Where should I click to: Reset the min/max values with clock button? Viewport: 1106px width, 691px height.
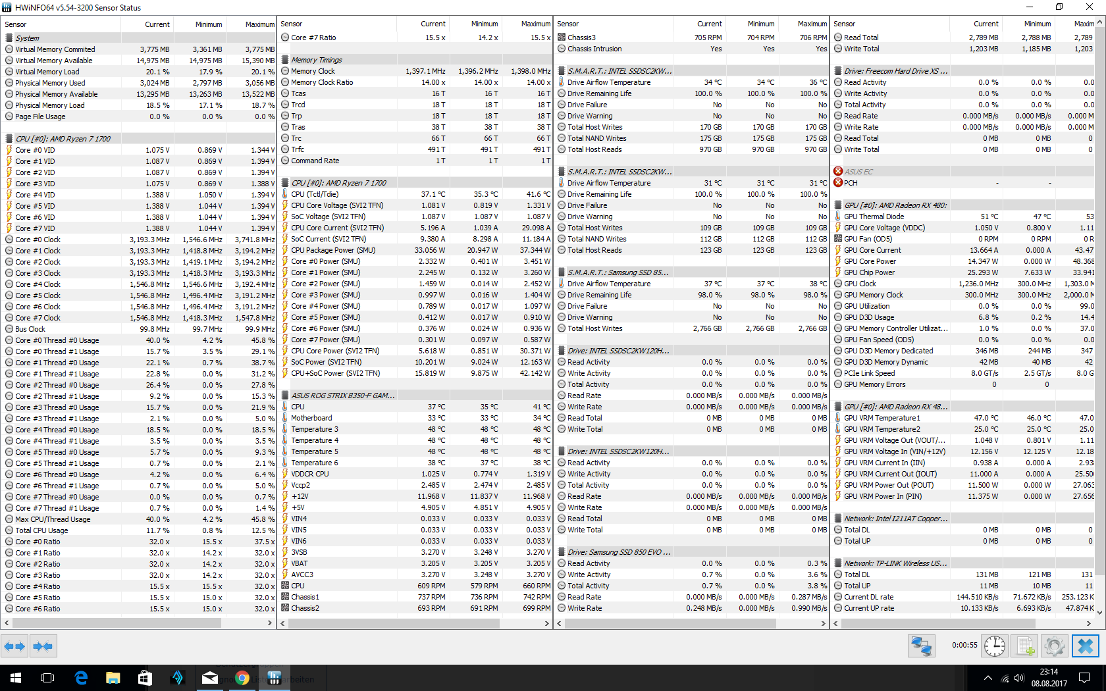[995, 646]
